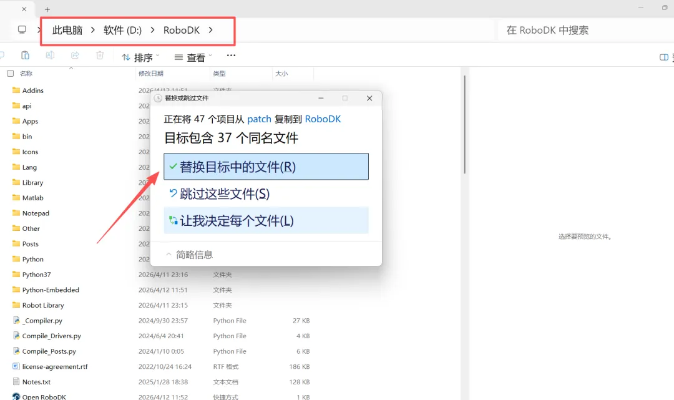Open the RoboDK destination link in dialog

tap(323, 119)
